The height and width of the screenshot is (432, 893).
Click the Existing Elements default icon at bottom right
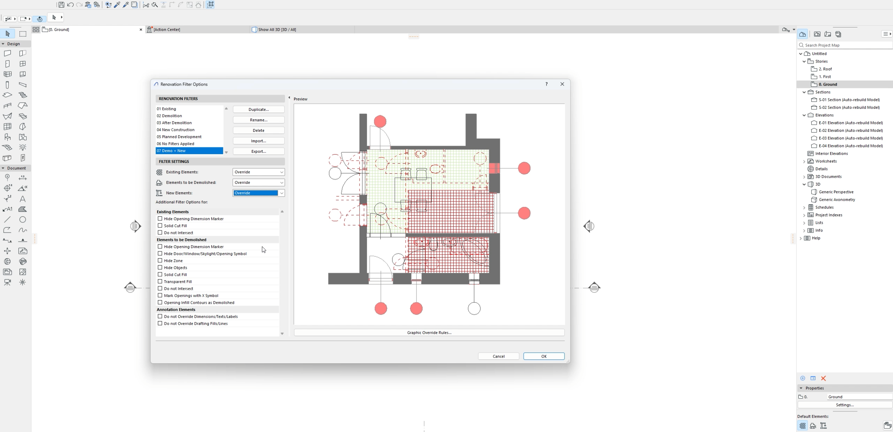click(802, 426)
